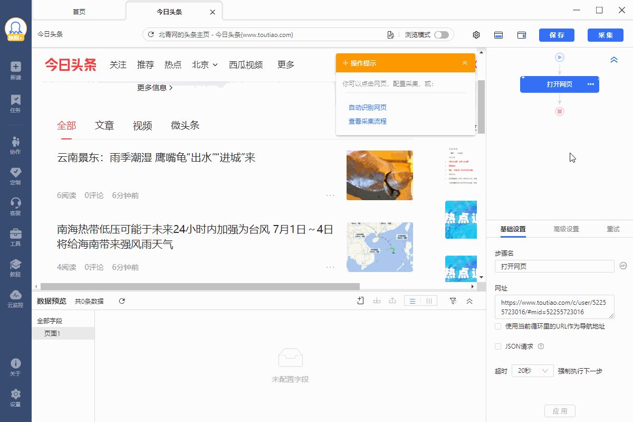Click the 自动识别网页 link

coord(368,107)
